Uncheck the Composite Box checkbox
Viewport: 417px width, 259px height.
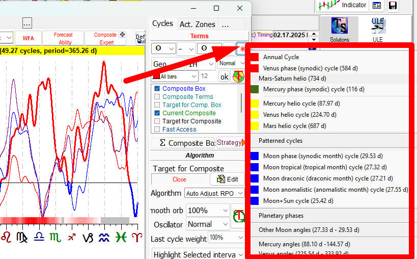[157, 89]
